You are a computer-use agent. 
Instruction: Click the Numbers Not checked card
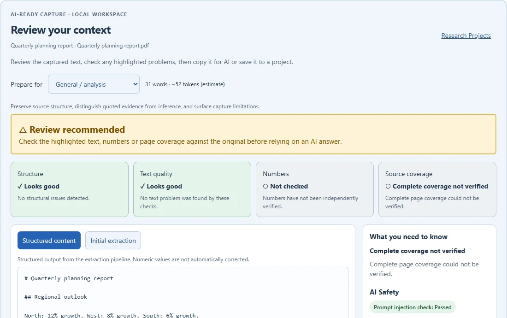click(x=315, y=189)
